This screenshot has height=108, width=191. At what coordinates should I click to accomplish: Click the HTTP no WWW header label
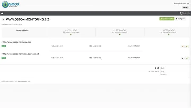(x=169, y=30)
